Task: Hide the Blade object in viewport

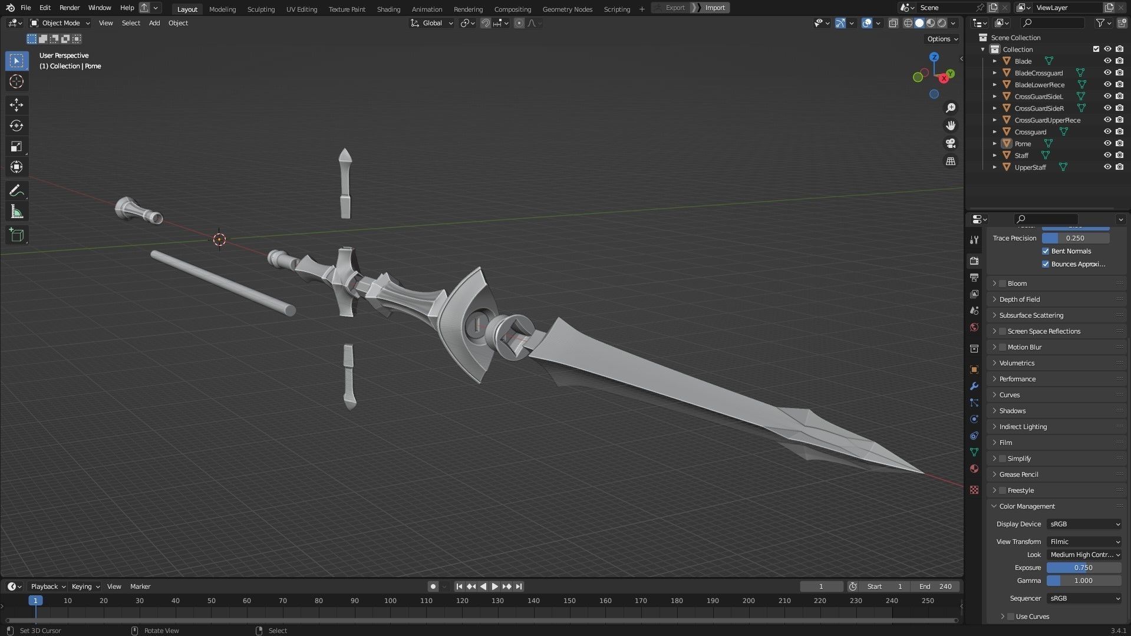Action: coord(1107,61)
